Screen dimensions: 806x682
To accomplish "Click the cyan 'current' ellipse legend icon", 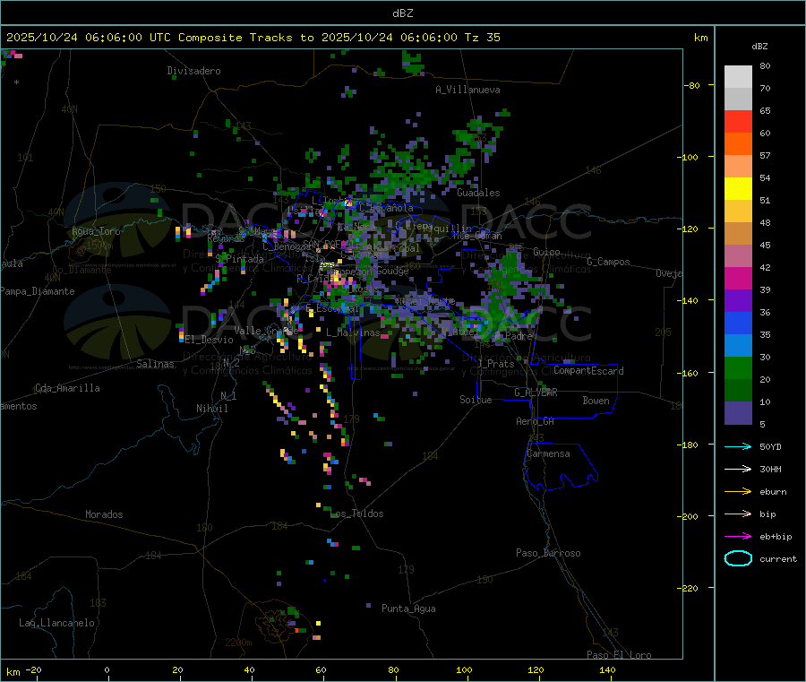I will [738, 558].
